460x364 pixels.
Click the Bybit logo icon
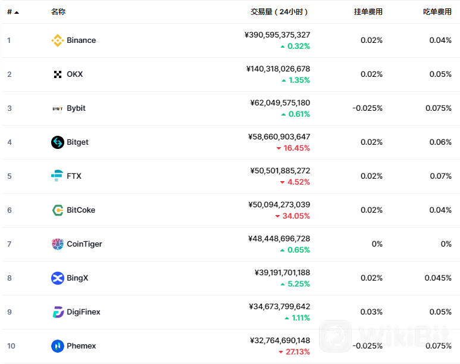(58, 108)
